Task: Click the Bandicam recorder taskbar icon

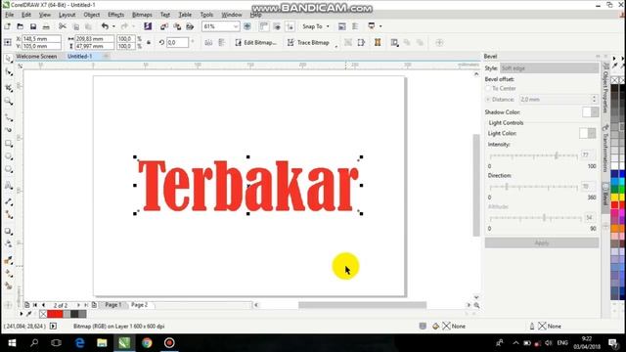Action: pos(169,343)
